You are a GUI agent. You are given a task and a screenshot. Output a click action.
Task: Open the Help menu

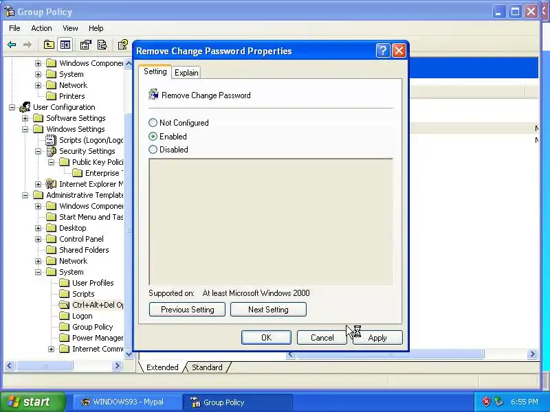(96, 28)
